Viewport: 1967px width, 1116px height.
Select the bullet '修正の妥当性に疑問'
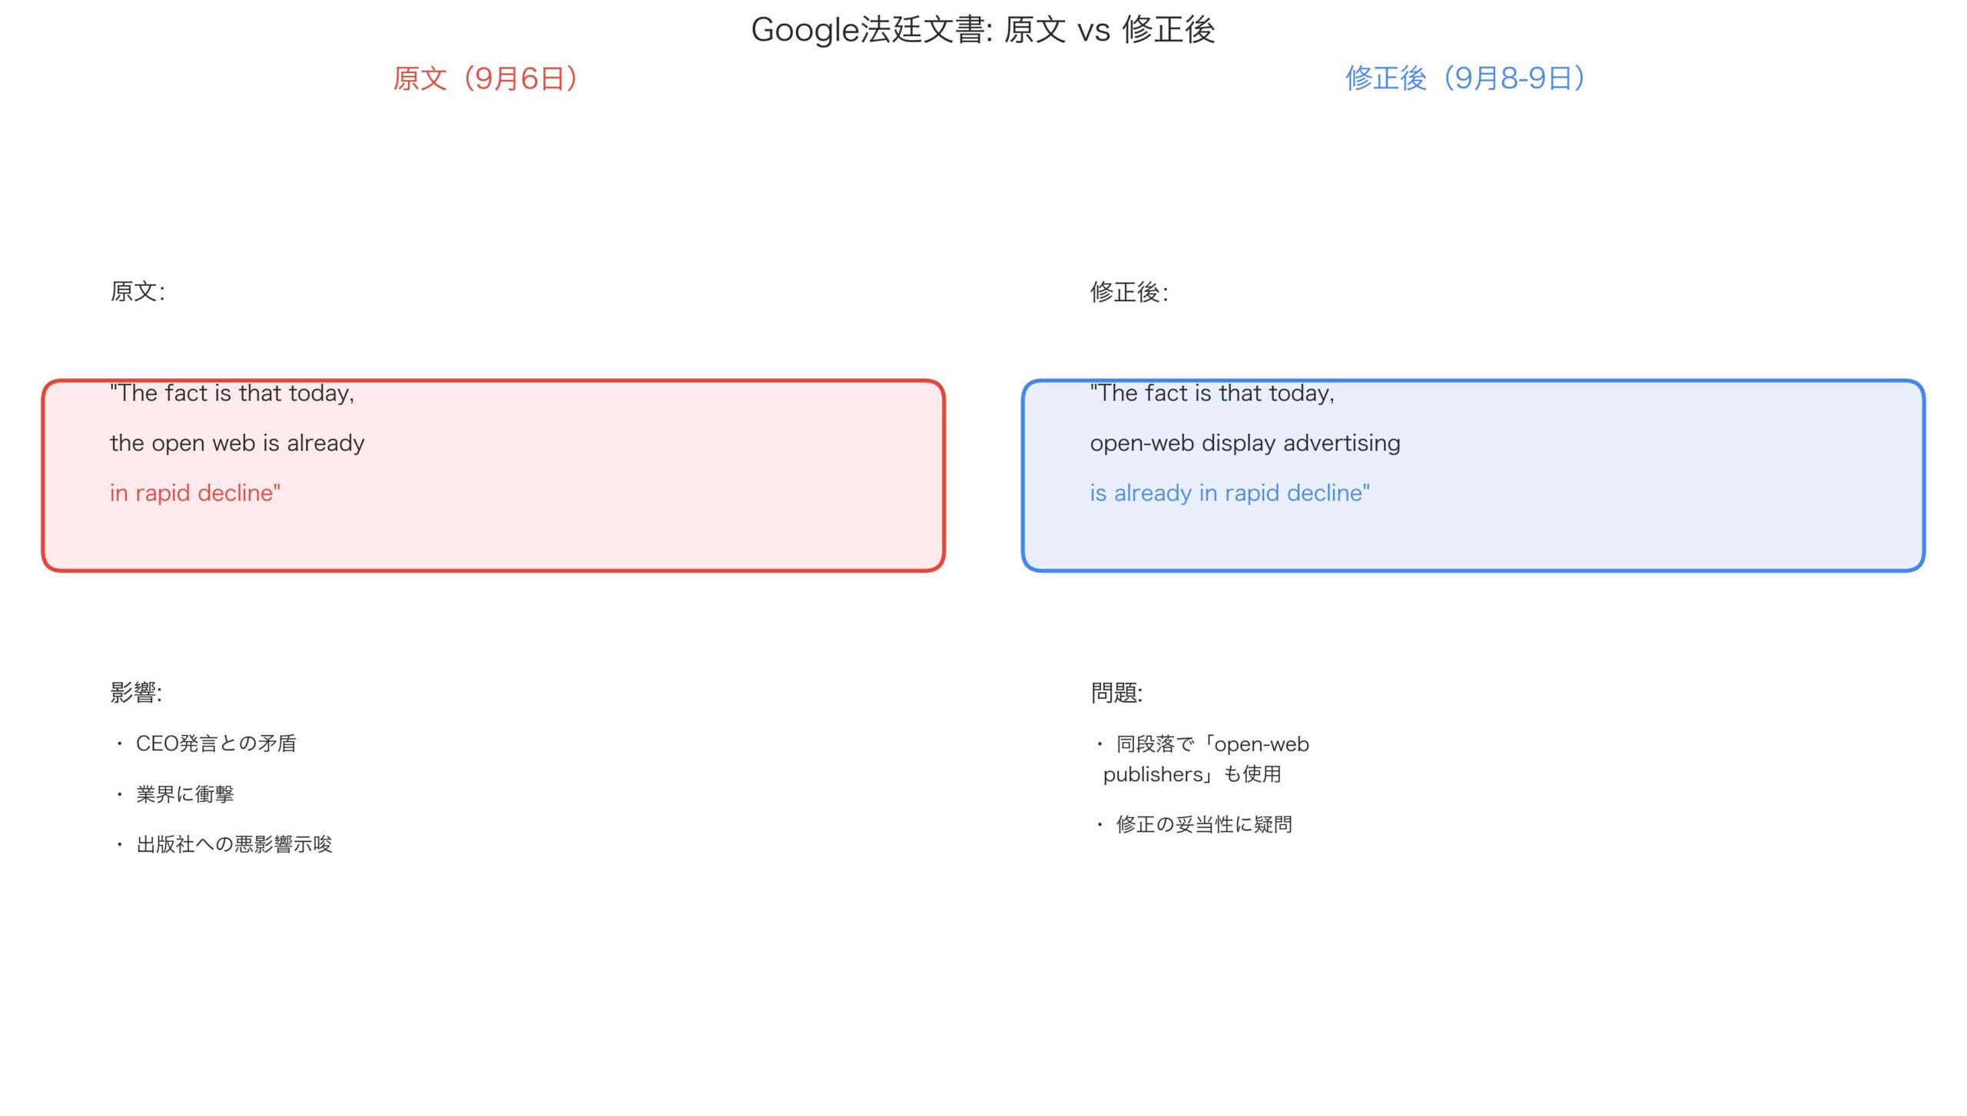(1203, 824)
